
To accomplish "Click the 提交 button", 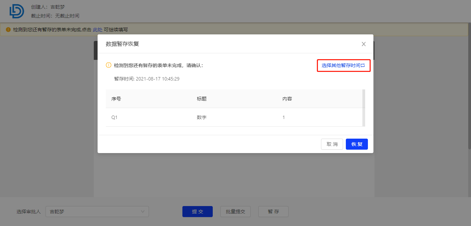I will tap(198, 212).
